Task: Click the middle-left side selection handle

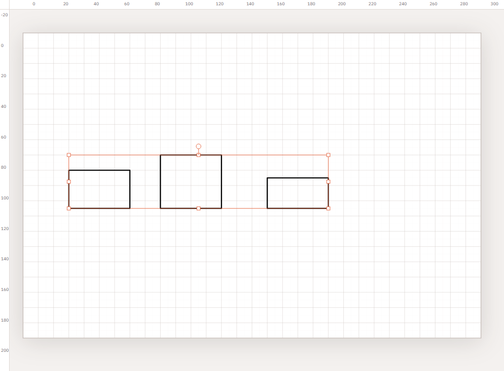Action: point(69,182)
